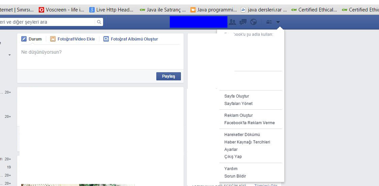Open the messages icon in header
379x186 pixels.
(x=243, y=22)
